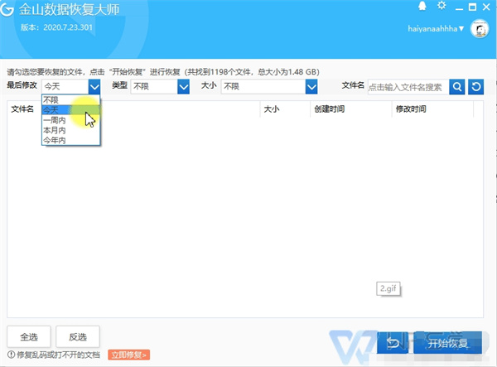Expand the 大小 filter dropdown arrow
The image size is (497, 367).
click(311, 86)
